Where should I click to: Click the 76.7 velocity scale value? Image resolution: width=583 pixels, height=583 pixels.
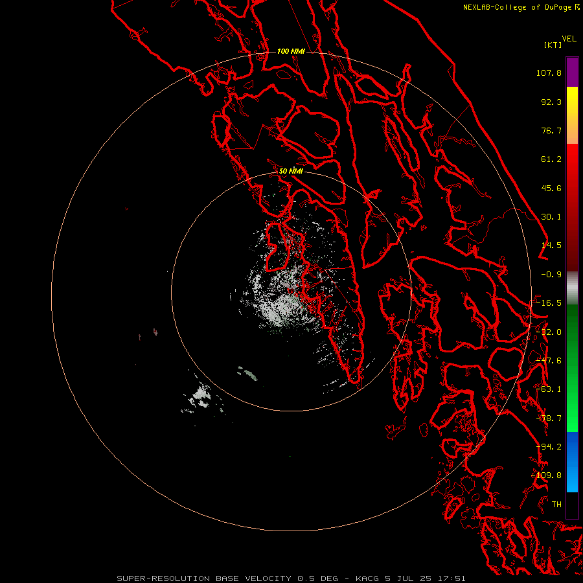(x=551, y=130)
